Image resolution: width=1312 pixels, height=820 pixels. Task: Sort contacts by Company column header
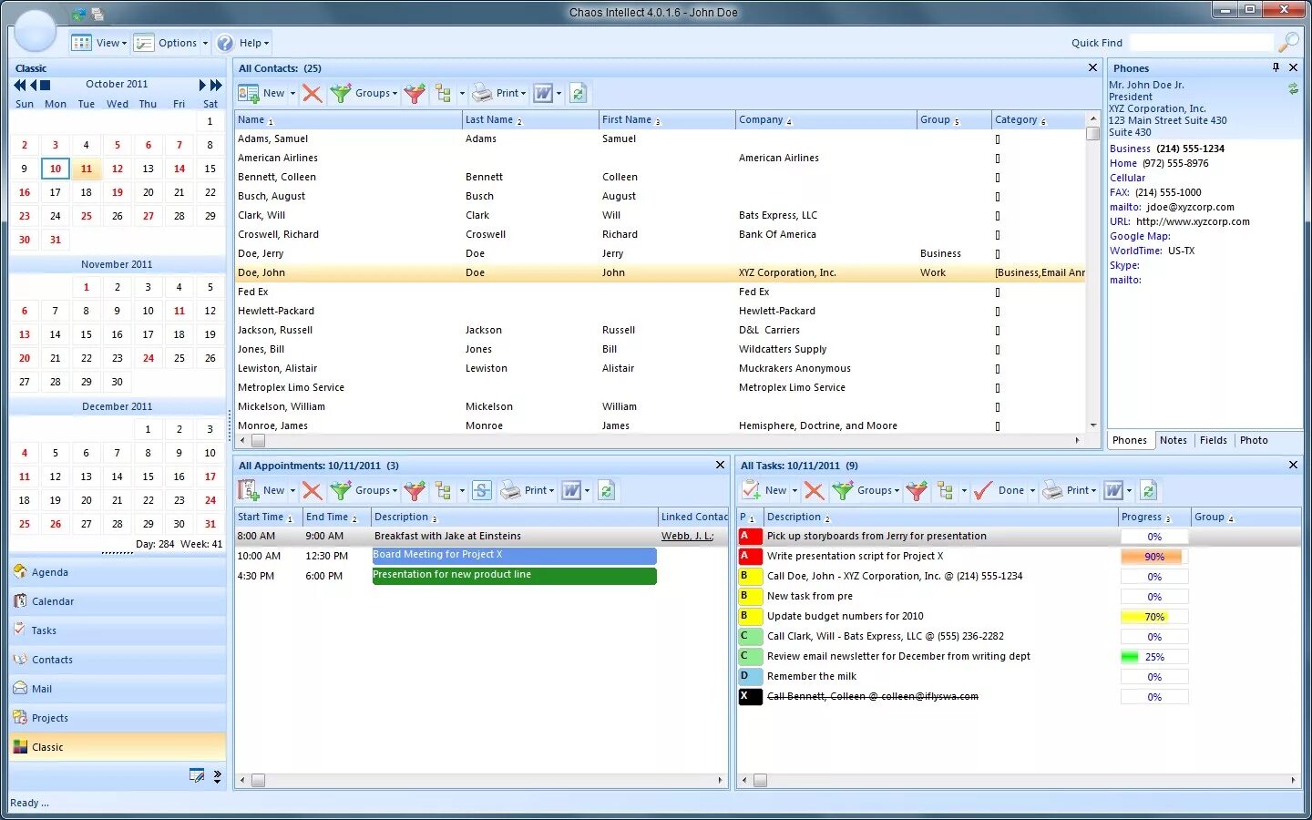tap(825, 119)
